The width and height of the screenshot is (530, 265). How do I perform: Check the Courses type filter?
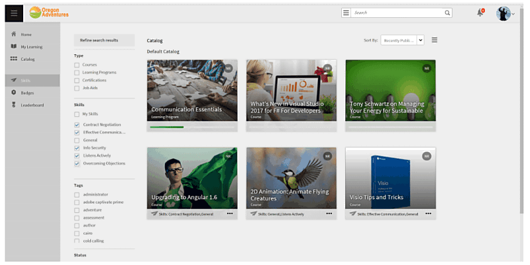(77, 65)
